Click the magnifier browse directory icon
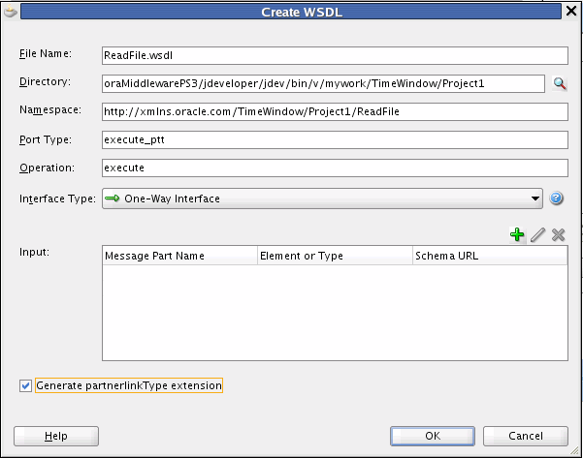 coord(560,84)
